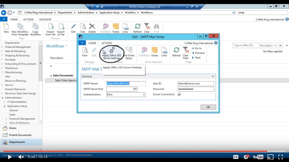Viewport: 289px width, 162px height.
Task: Collapse the General section
Action: pyautogui.click(x=213, y=76)
